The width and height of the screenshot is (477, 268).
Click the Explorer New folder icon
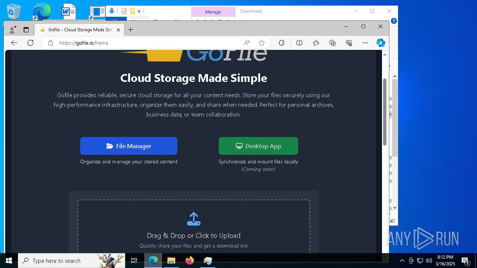(x=132, y=11)
